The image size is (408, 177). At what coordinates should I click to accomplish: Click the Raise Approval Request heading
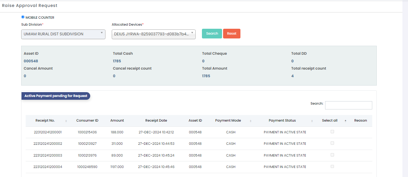(30, 5)
